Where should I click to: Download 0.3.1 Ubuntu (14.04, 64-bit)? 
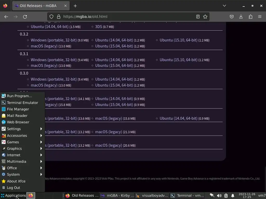point(114,60)
